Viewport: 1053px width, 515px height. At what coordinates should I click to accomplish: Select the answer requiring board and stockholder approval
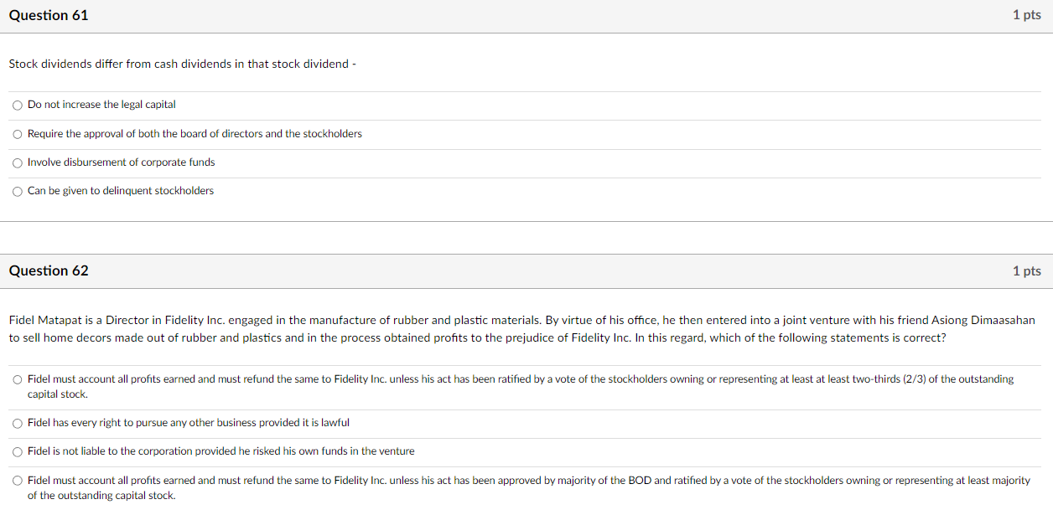coord(17,134)
